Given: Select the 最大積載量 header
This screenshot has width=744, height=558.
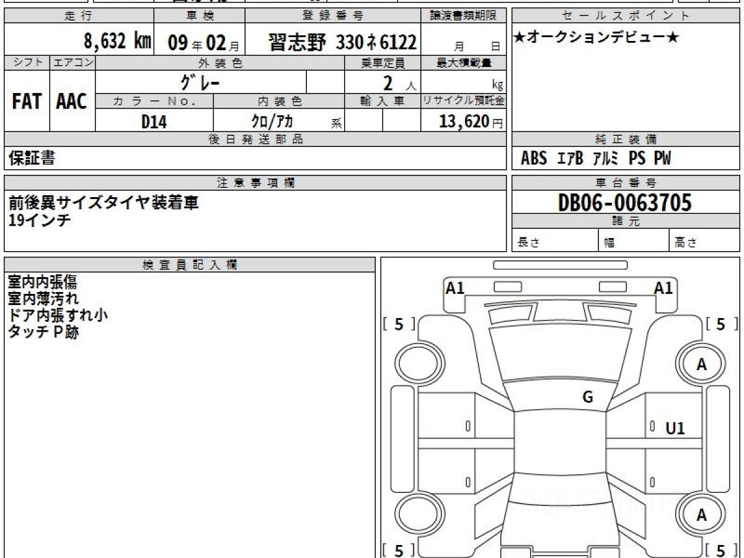Looking at the screenshot, I should [464, 63].
